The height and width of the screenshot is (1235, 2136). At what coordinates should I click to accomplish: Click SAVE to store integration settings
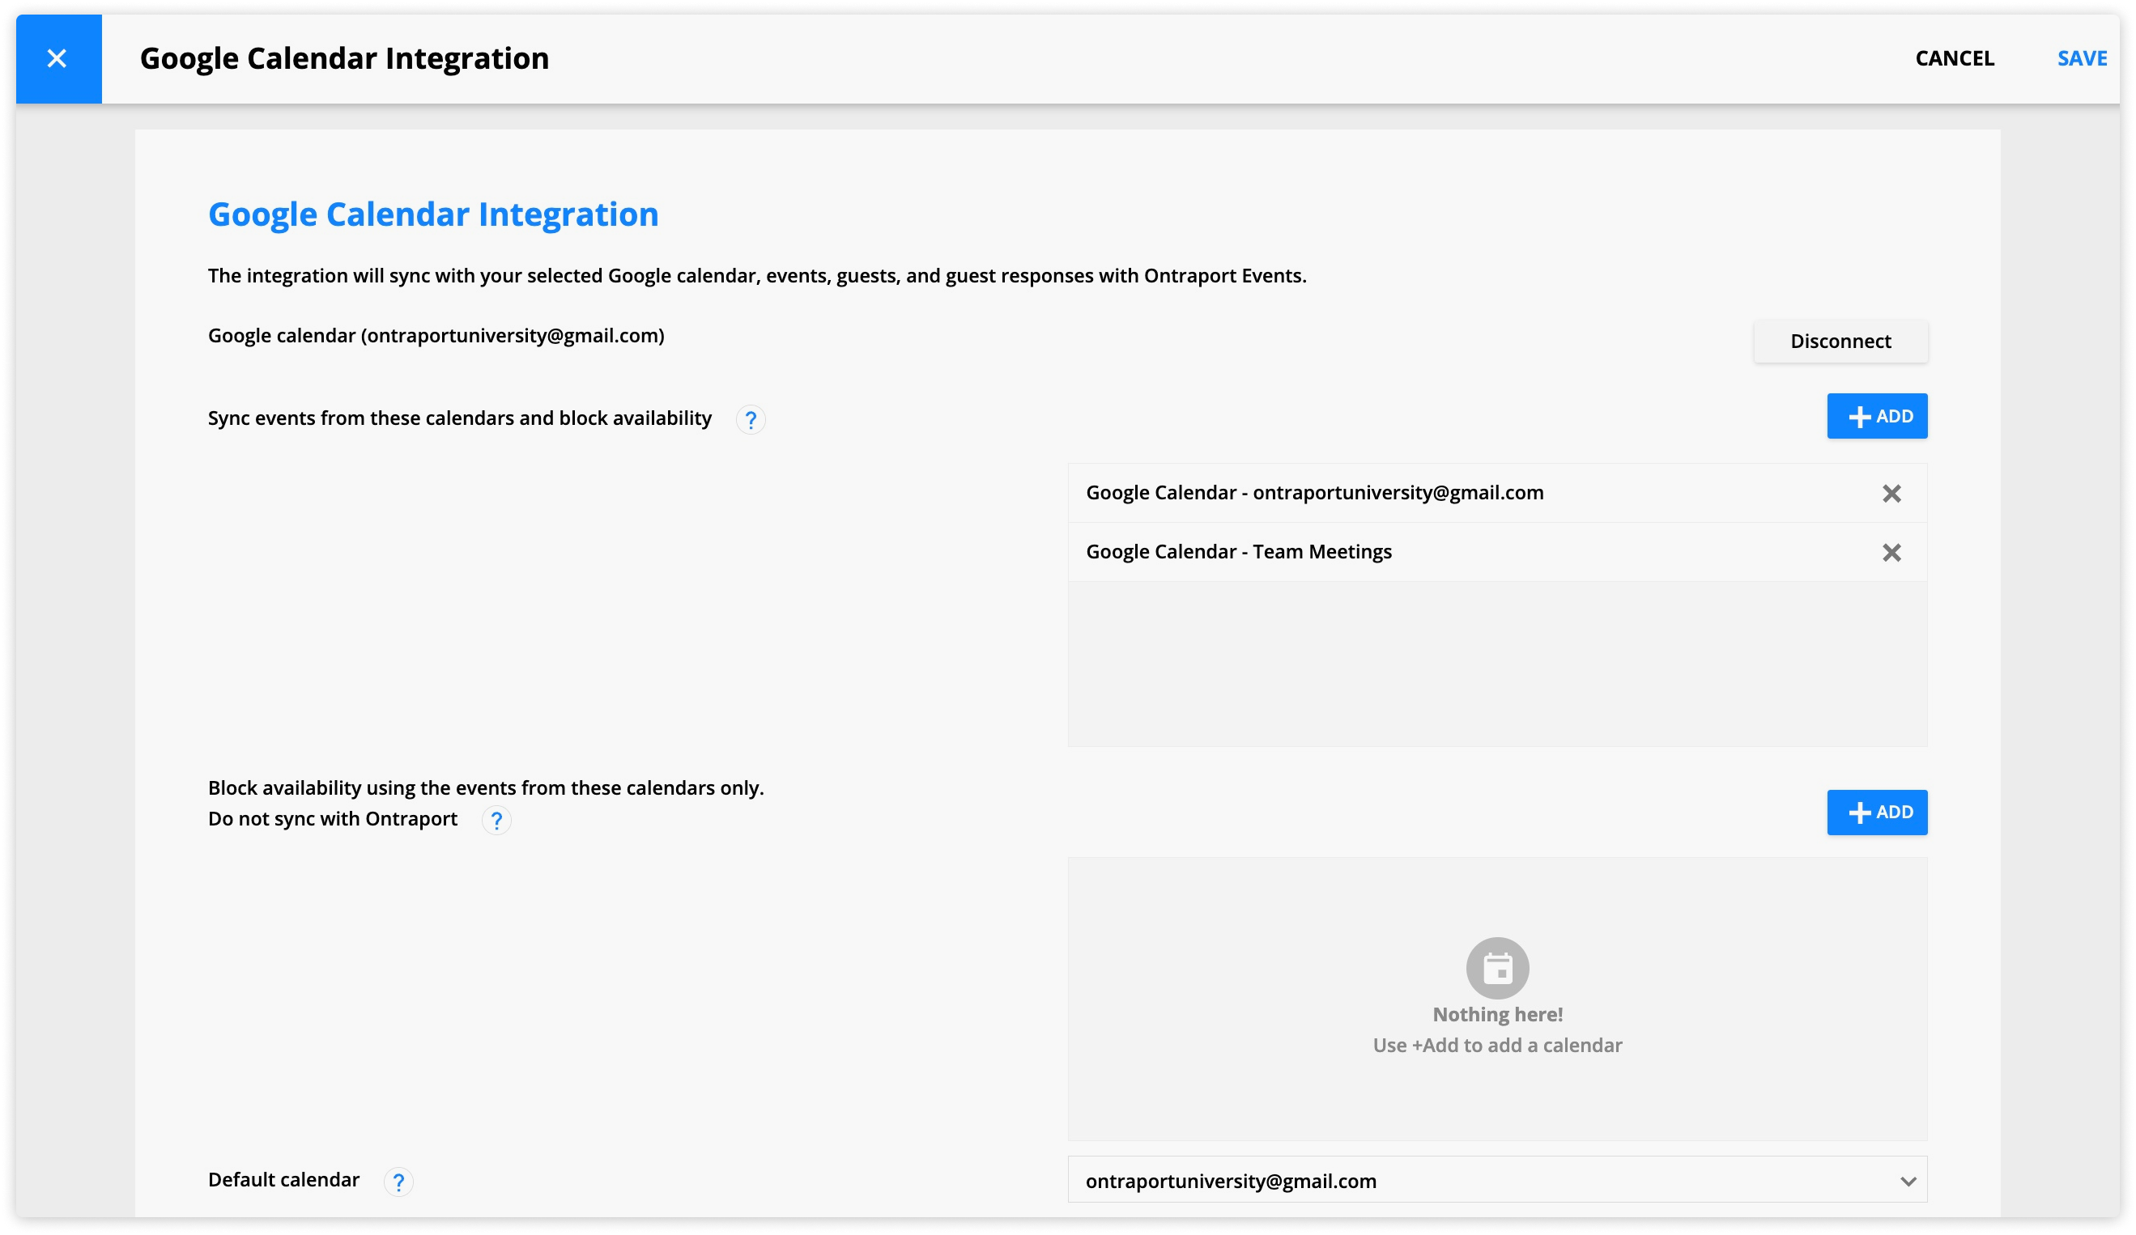[x=2082, y=58]
